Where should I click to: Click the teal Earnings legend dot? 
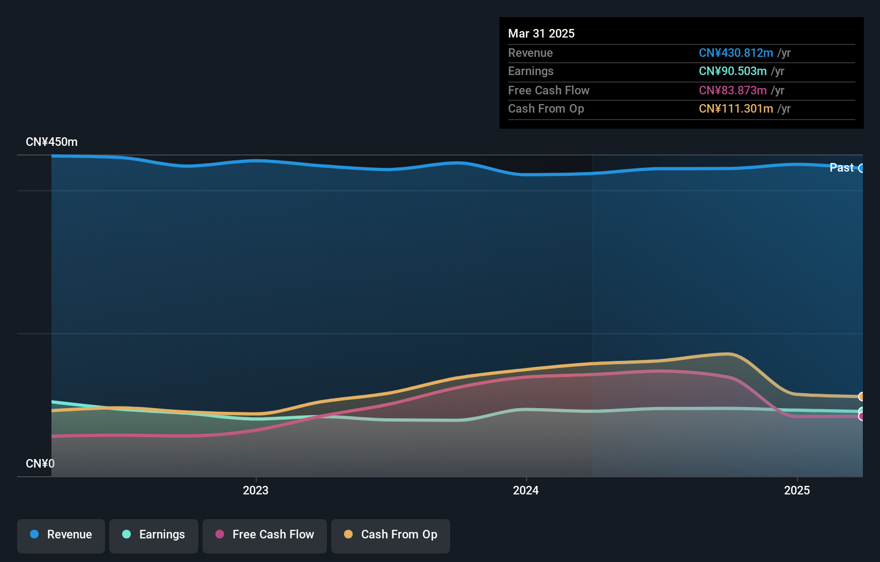point(126,534)
